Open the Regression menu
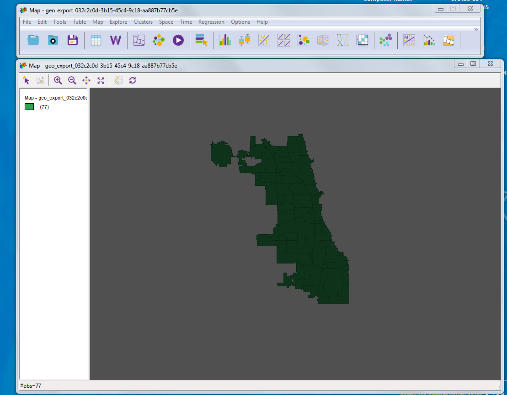This screenshot has height=395, width=507. pos(211,21)
